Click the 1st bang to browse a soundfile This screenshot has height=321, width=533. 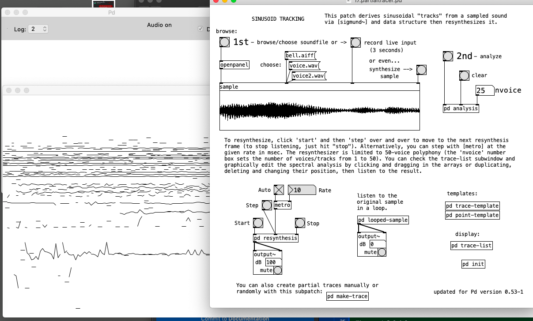click(224, 42)
